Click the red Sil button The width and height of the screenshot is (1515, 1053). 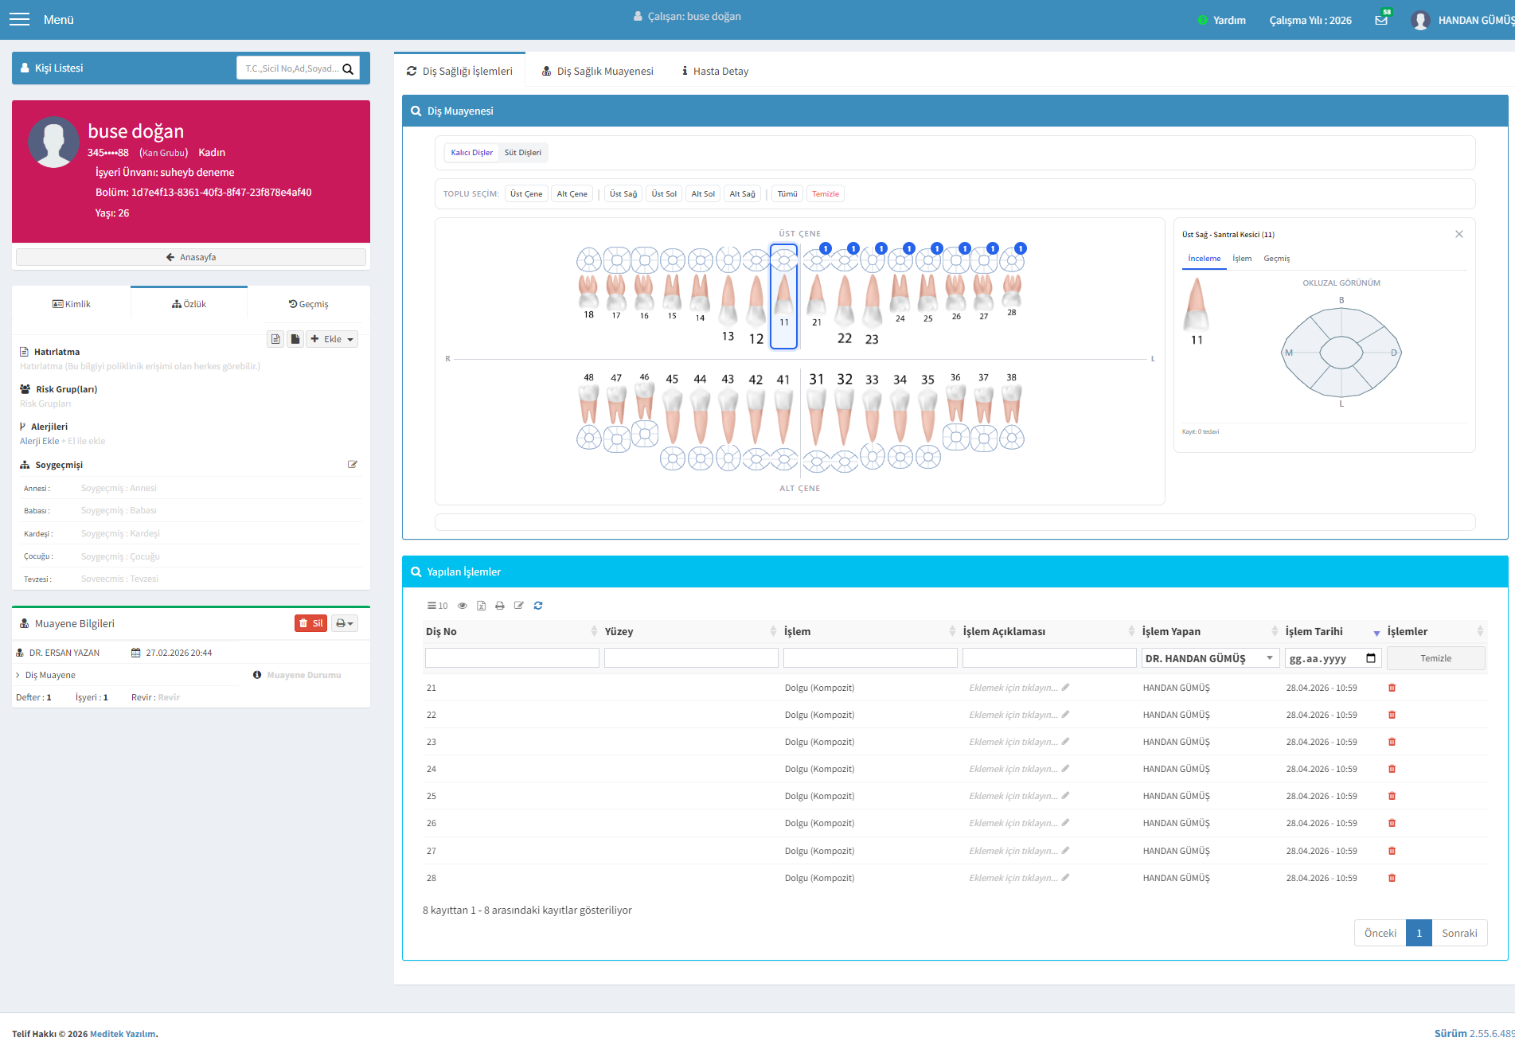click(310, 623)
